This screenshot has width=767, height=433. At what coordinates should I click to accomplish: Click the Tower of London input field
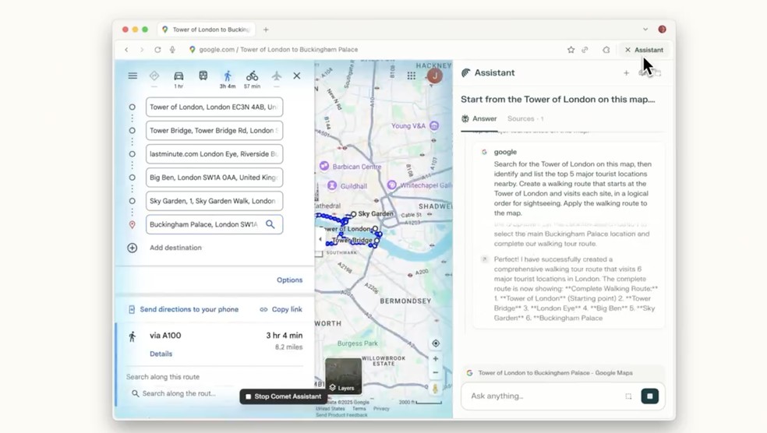[x=214, y=107]
